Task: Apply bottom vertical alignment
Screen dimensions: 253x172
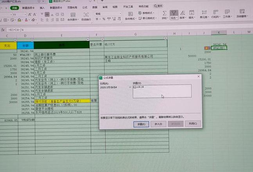Action: point(52,14)
